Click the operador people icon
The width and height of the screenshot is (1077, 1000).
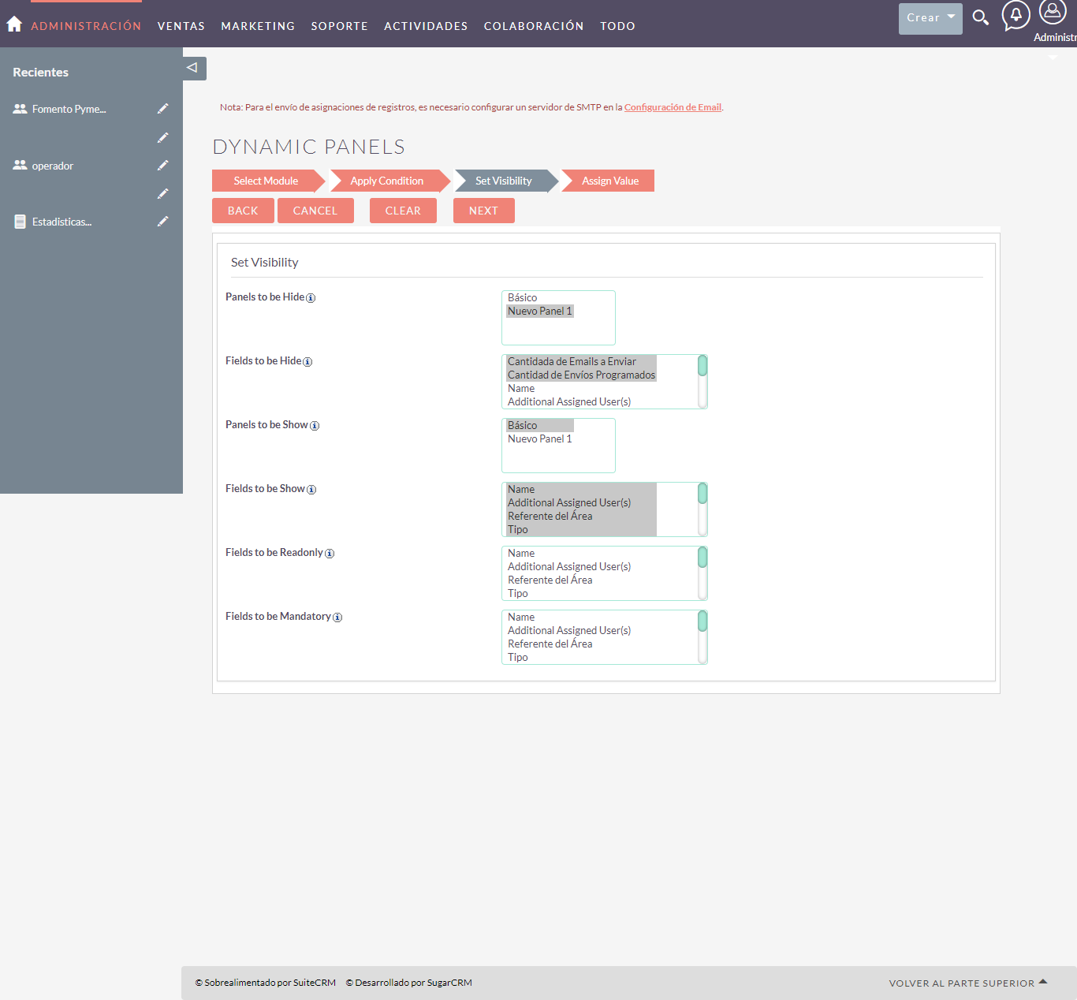[20, 166]
